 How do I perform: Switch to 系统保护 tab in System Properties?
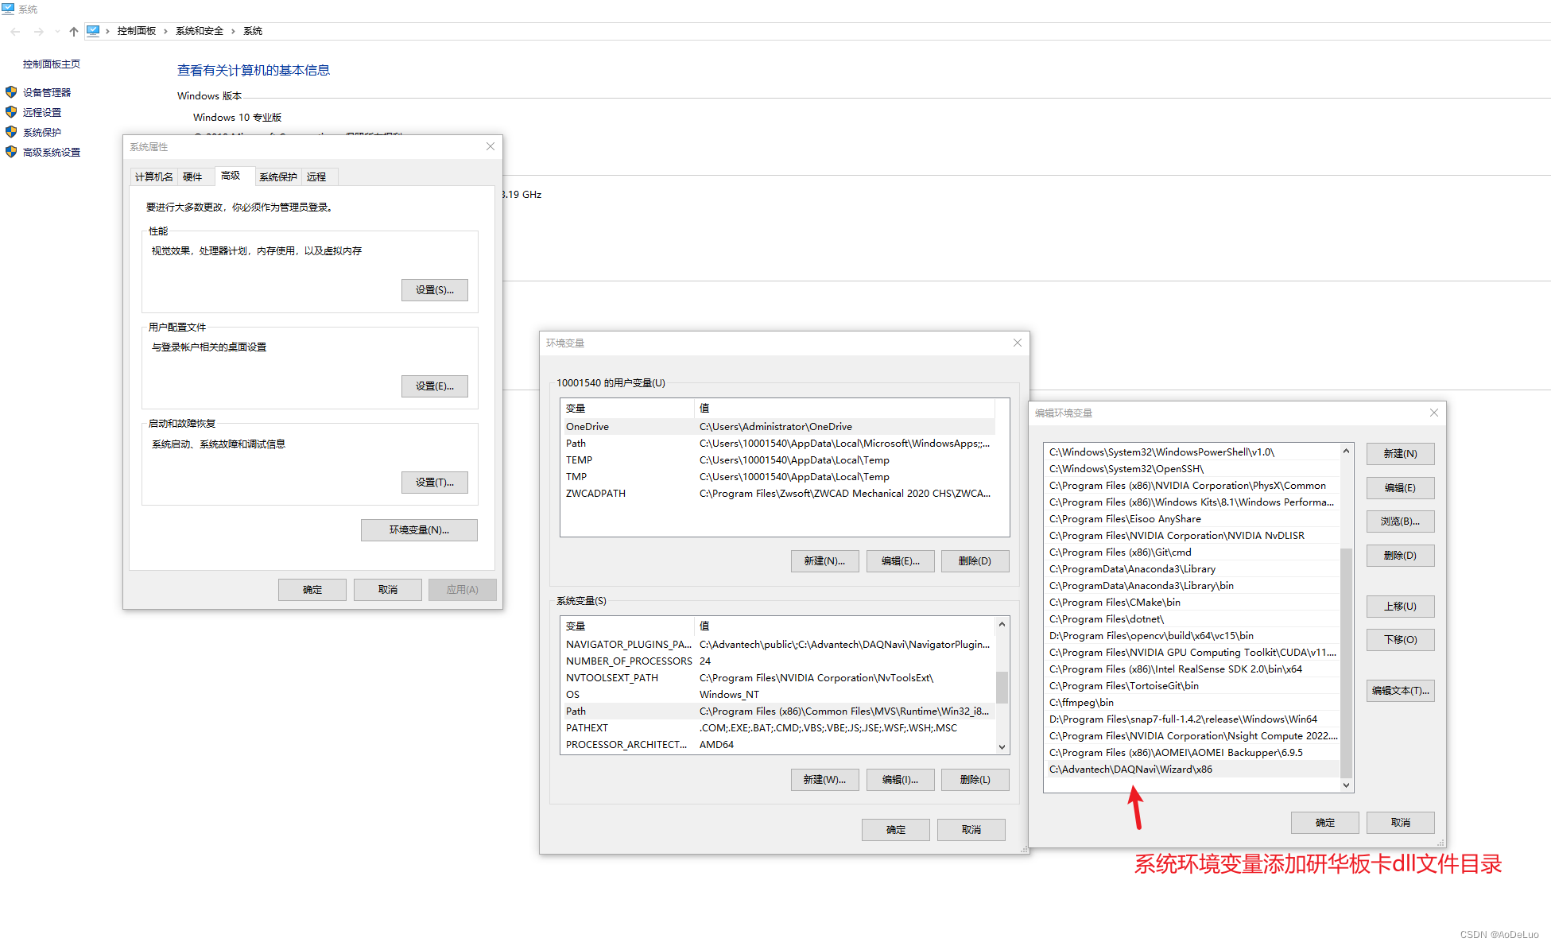[278, 176]
